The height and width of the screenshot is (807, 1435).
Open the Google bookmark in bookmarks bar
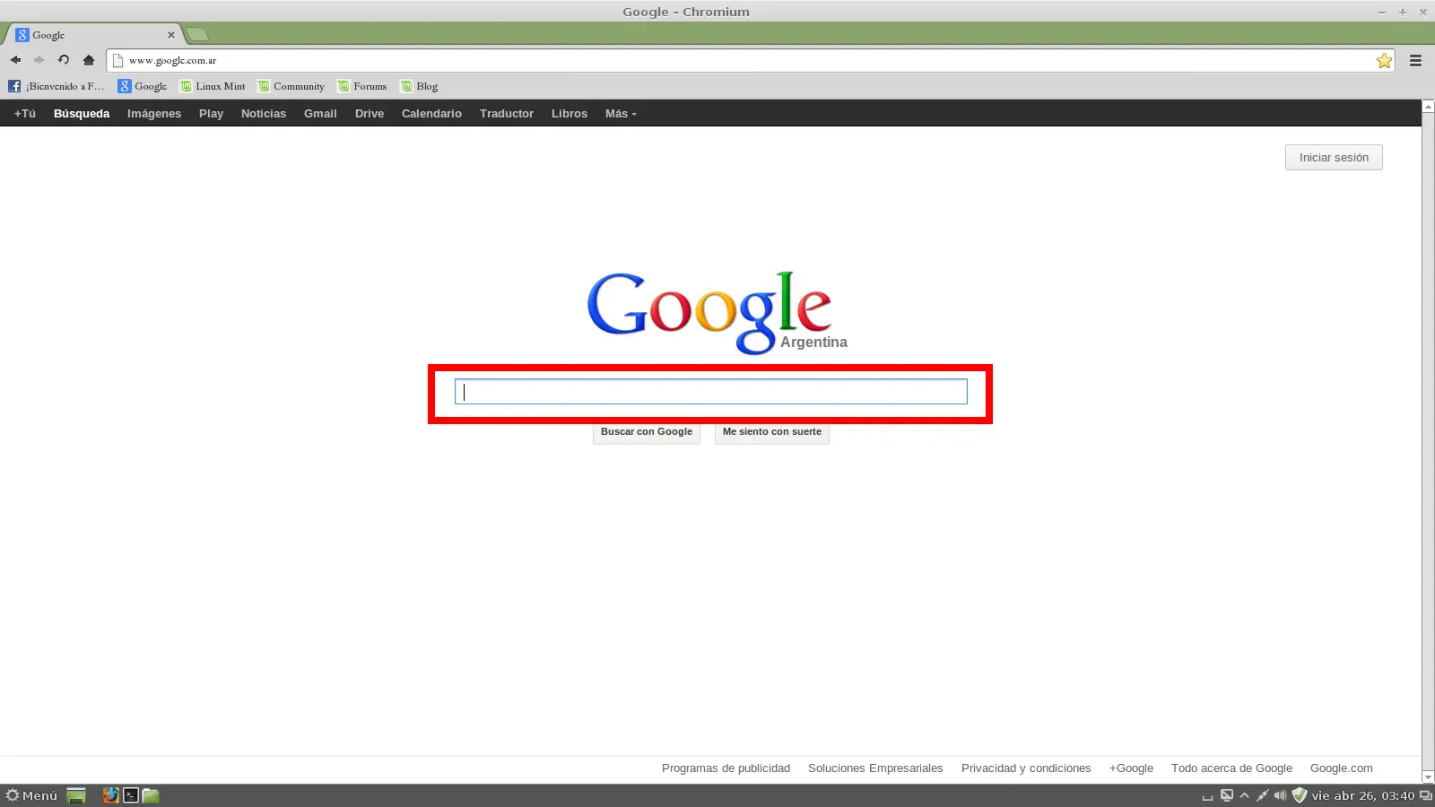pyautogui.click(x=143, y=86)
